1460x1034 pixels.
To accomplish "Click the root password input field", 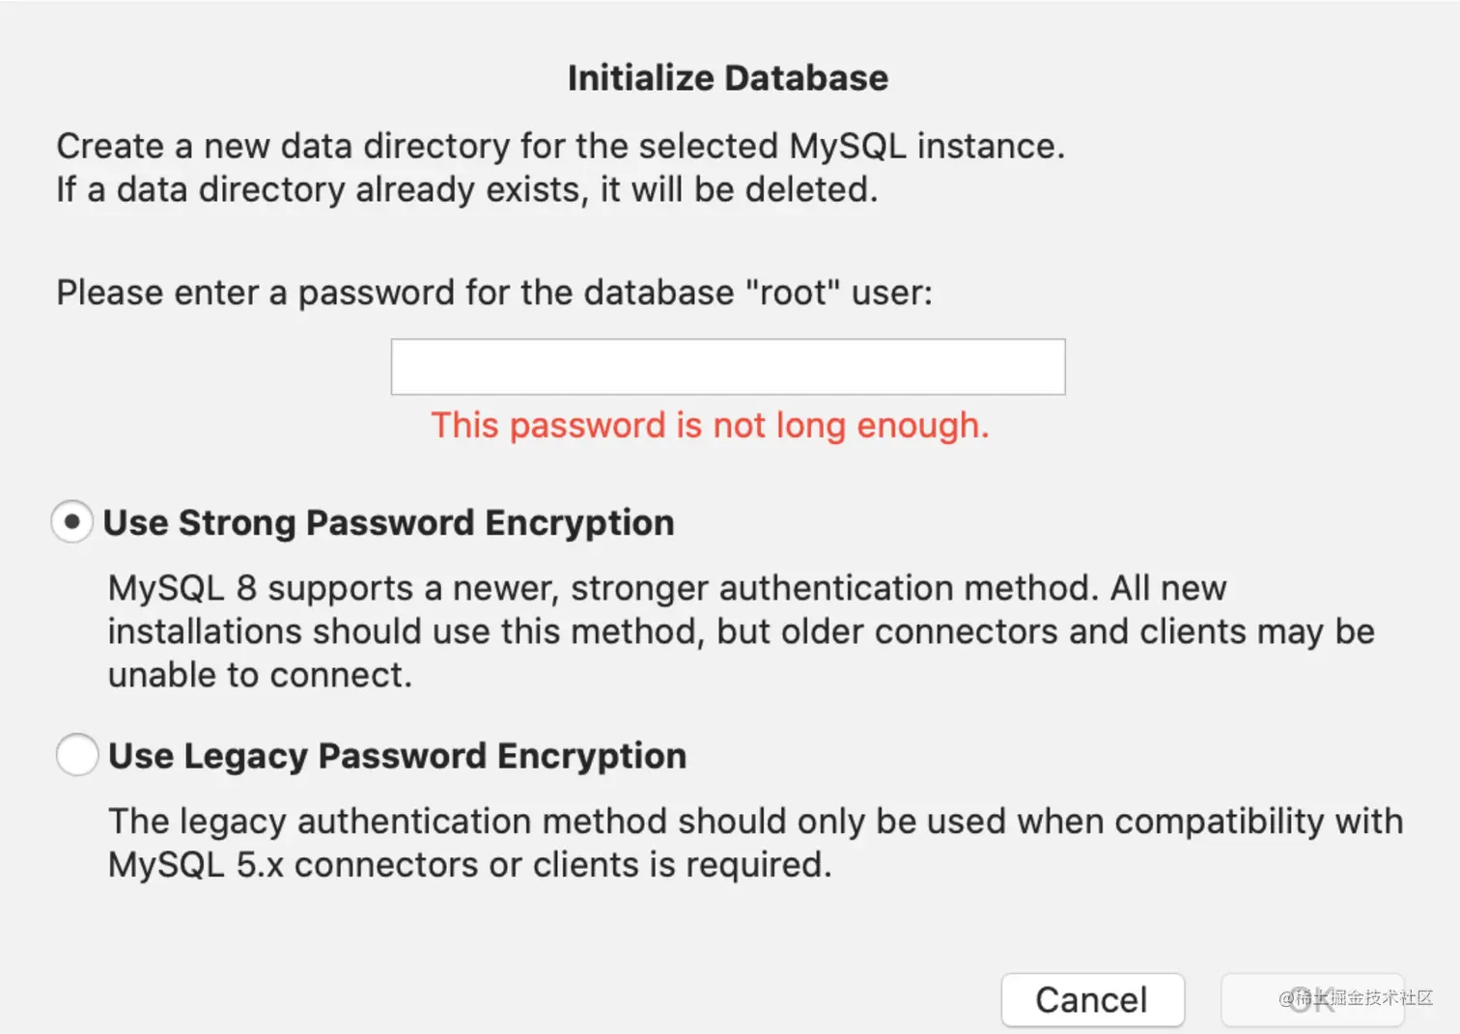I will (x=727, y=367).
